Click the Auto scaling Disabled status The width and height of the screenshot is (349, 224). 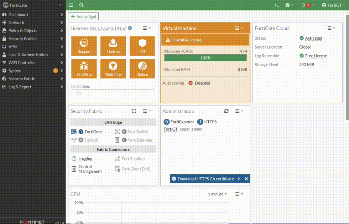(199, 83)
